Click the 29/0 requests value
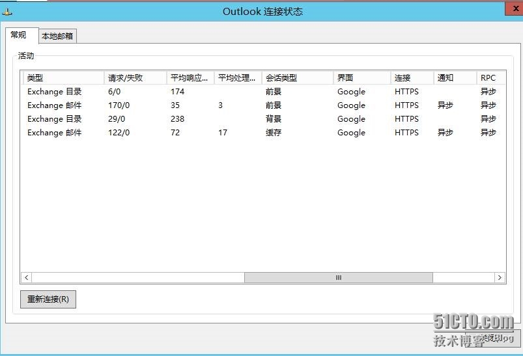Viewport: 523px width, 356px height. pyautogui.click(x=117, y=119)
